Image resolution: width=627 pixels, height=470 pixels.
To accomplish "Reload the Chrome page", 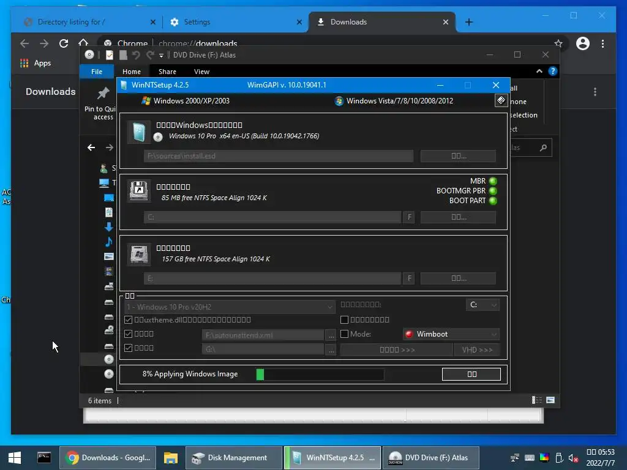I will click(64, 43).
